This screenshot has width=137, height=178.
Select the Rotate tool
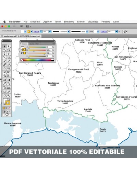[x=4, y=69]
